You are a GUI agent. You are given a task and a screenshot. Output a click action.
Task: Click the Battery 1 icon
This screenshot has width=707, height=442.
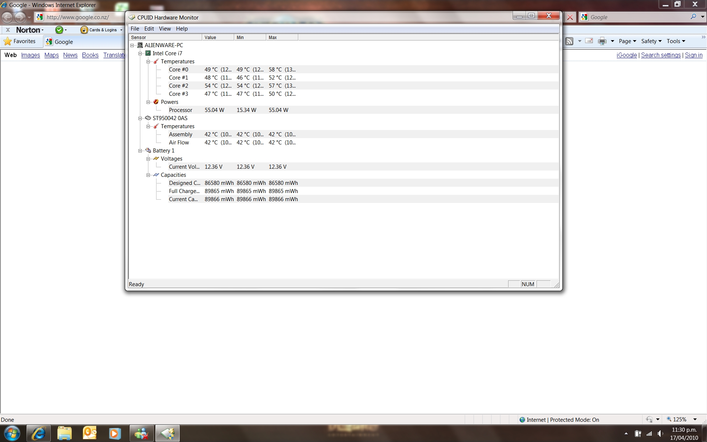pos(148,151)
